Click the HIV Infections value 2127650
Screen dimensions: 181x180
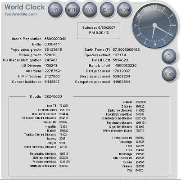[x=52, y=76]
